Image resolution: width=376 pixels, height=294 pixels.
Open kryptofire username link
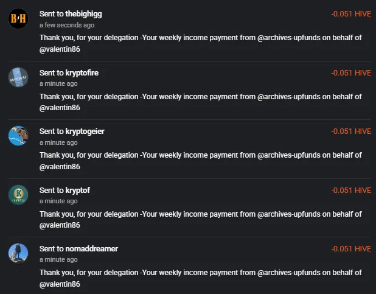(82, 72)
